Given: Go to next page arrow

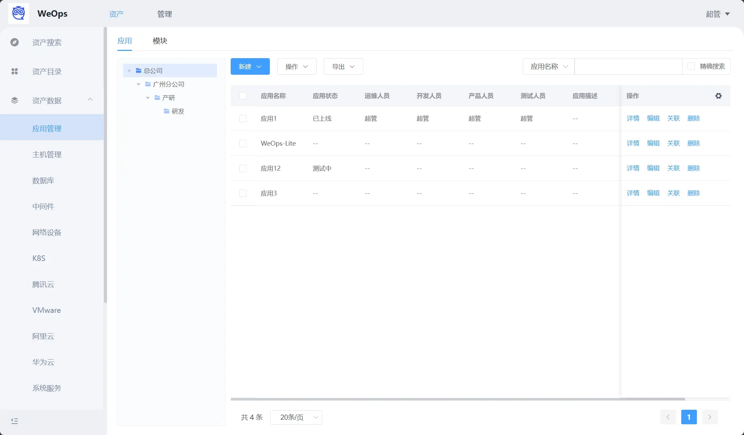Looking at the screenshot, I should (710, 417).
